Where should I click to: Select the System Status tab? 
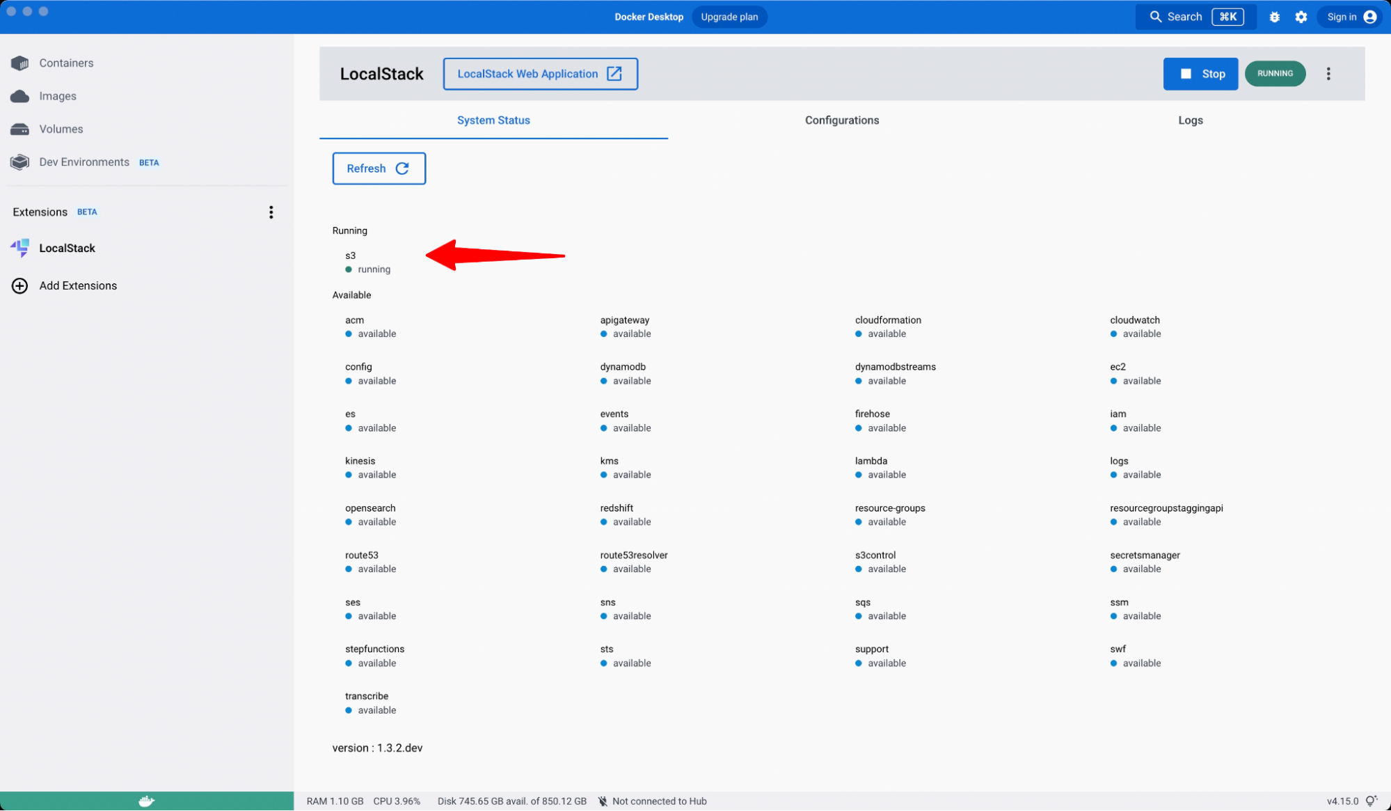(x=493, y=120)
